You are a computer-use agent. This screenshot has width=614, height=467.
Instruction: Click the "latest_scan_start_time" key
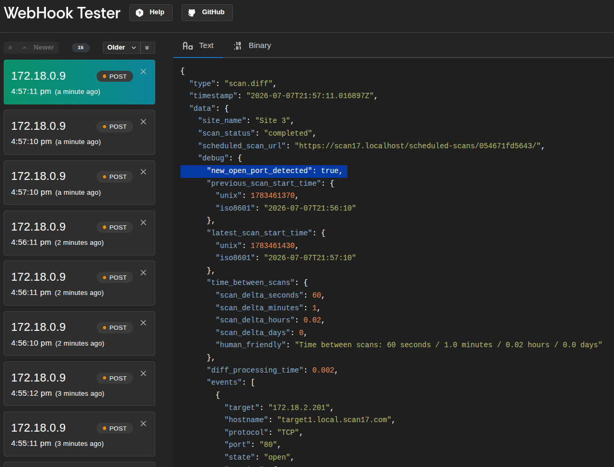259,233
